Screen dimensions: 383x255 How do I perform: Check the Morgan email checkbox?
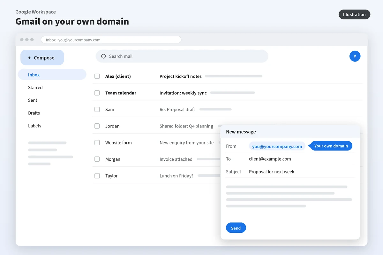(97, 159)
